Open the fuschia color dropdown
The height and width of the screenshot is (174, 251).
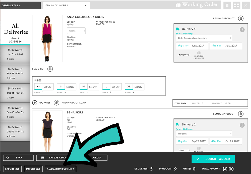(76, 31)
